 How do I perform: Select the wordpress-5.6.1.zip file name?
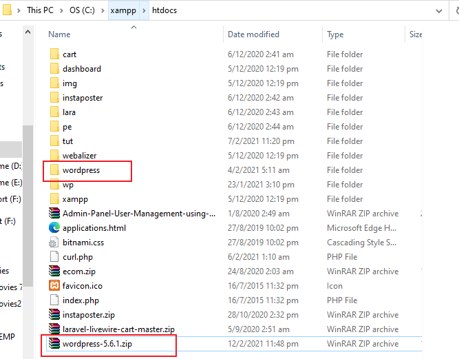[97, 343]
